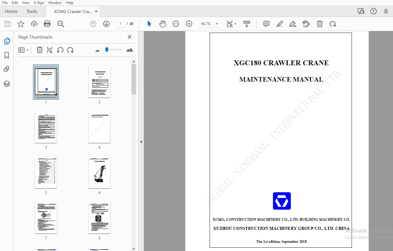This screenshot has width=393, height=251.
Task: Open the find text magnifier
Action: (x=61, y=24)
